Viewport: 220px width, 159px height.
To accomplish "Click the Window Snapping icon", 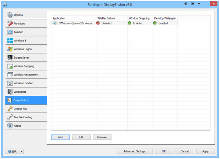I will pyautogui.click(x=10, y=66).
